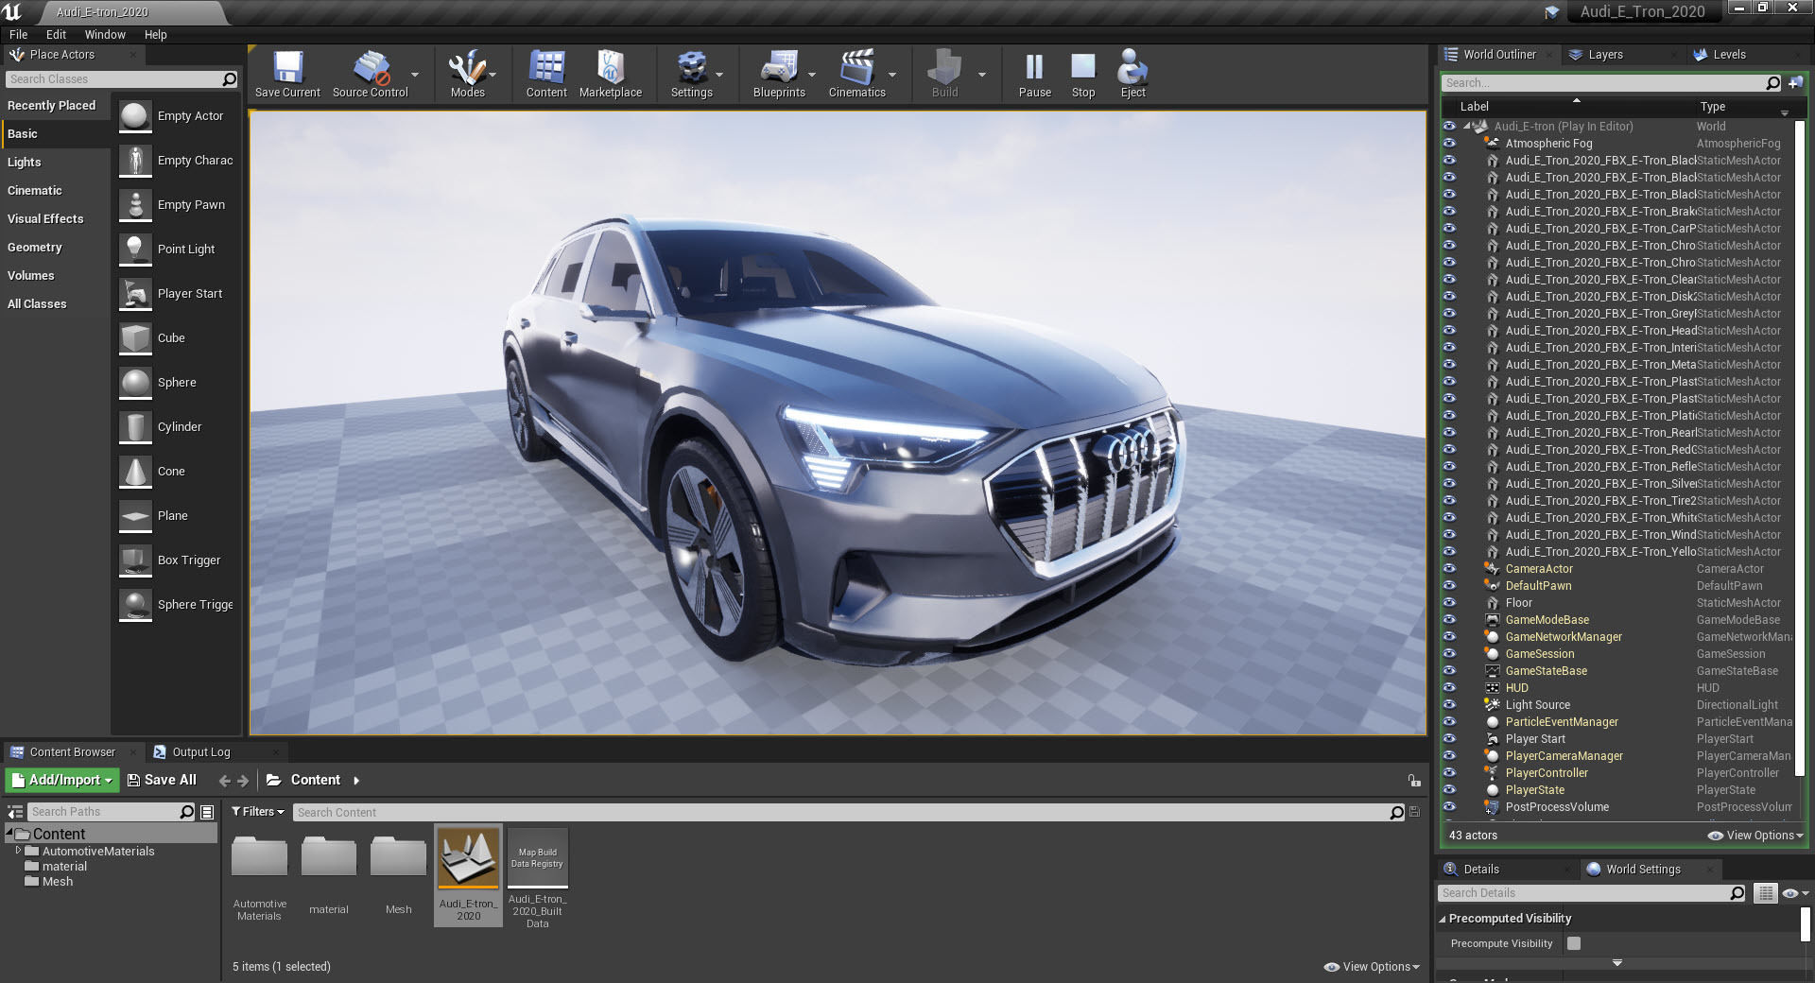Select the Cone primitive icon
Viewport: 1815px width, 983px height.
135,472
